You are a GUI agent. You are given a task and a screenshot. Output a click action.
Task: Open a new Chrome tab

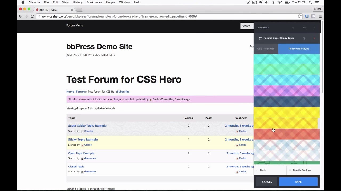pos(79,10)
